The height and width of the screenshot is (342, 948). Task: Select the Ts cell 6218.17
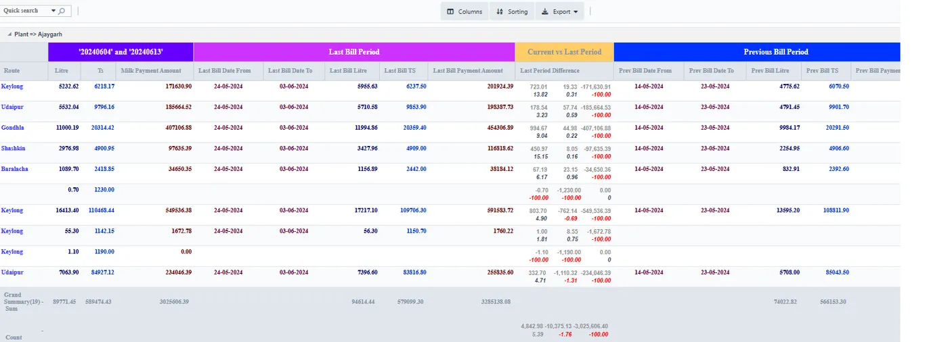click(104, 87)
